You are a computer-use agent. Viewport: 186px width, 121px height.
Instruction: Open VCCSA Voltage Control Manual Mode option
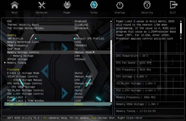[x=83, y=76]
